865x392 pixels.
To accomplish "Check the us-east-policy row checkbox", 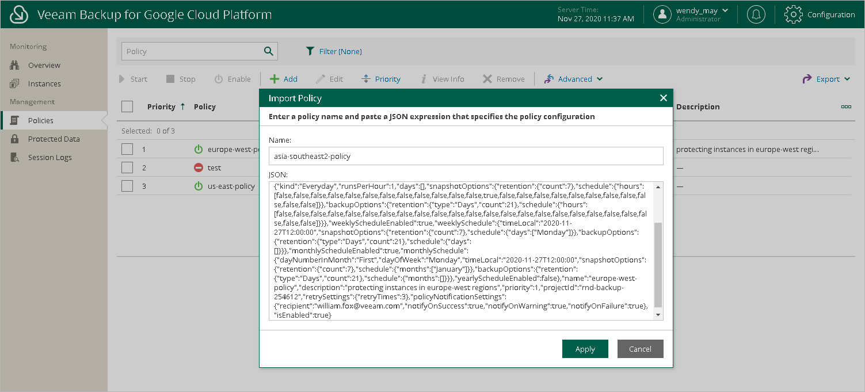I will 127,186.
